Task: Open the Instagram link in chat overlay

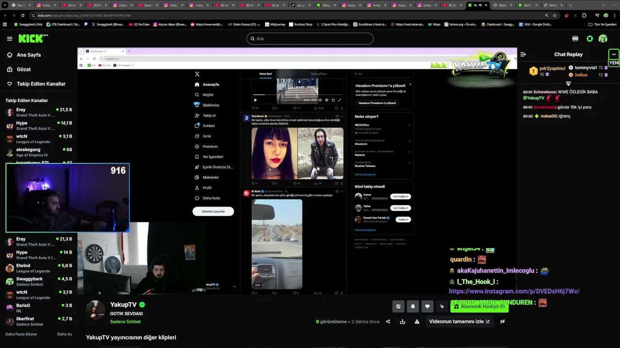Action: 514,291
